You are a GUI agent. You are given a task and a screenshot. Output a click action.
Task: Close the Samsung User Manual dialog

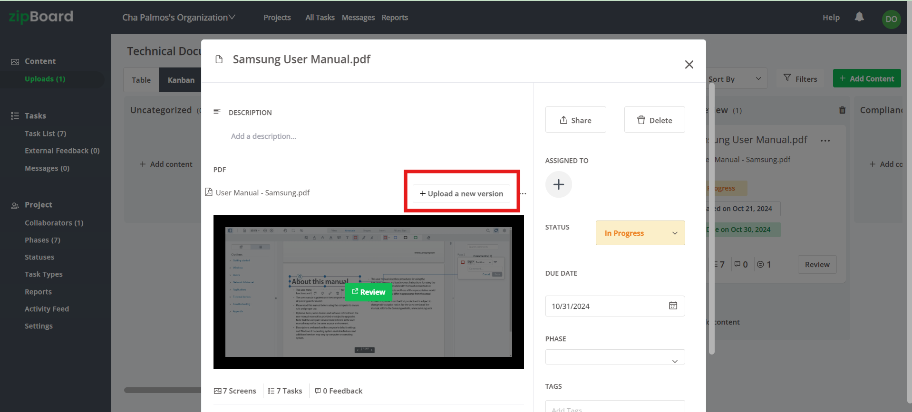pyautogui.click(x=689, y=64)
